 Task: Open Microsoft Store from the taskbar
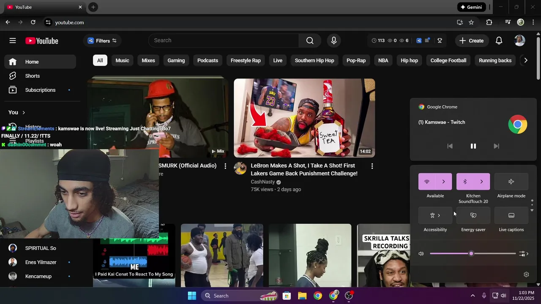tap(287, 296)
